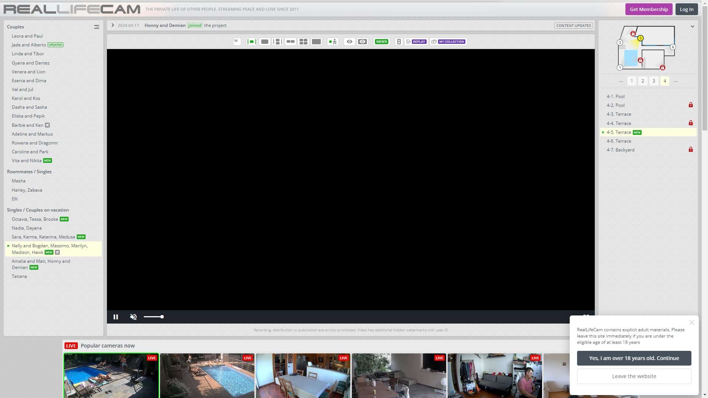Open the sidebar hamburger menu next to Couples
The height and width of the screenshot is (398, 708).
(x=96, y=27)
